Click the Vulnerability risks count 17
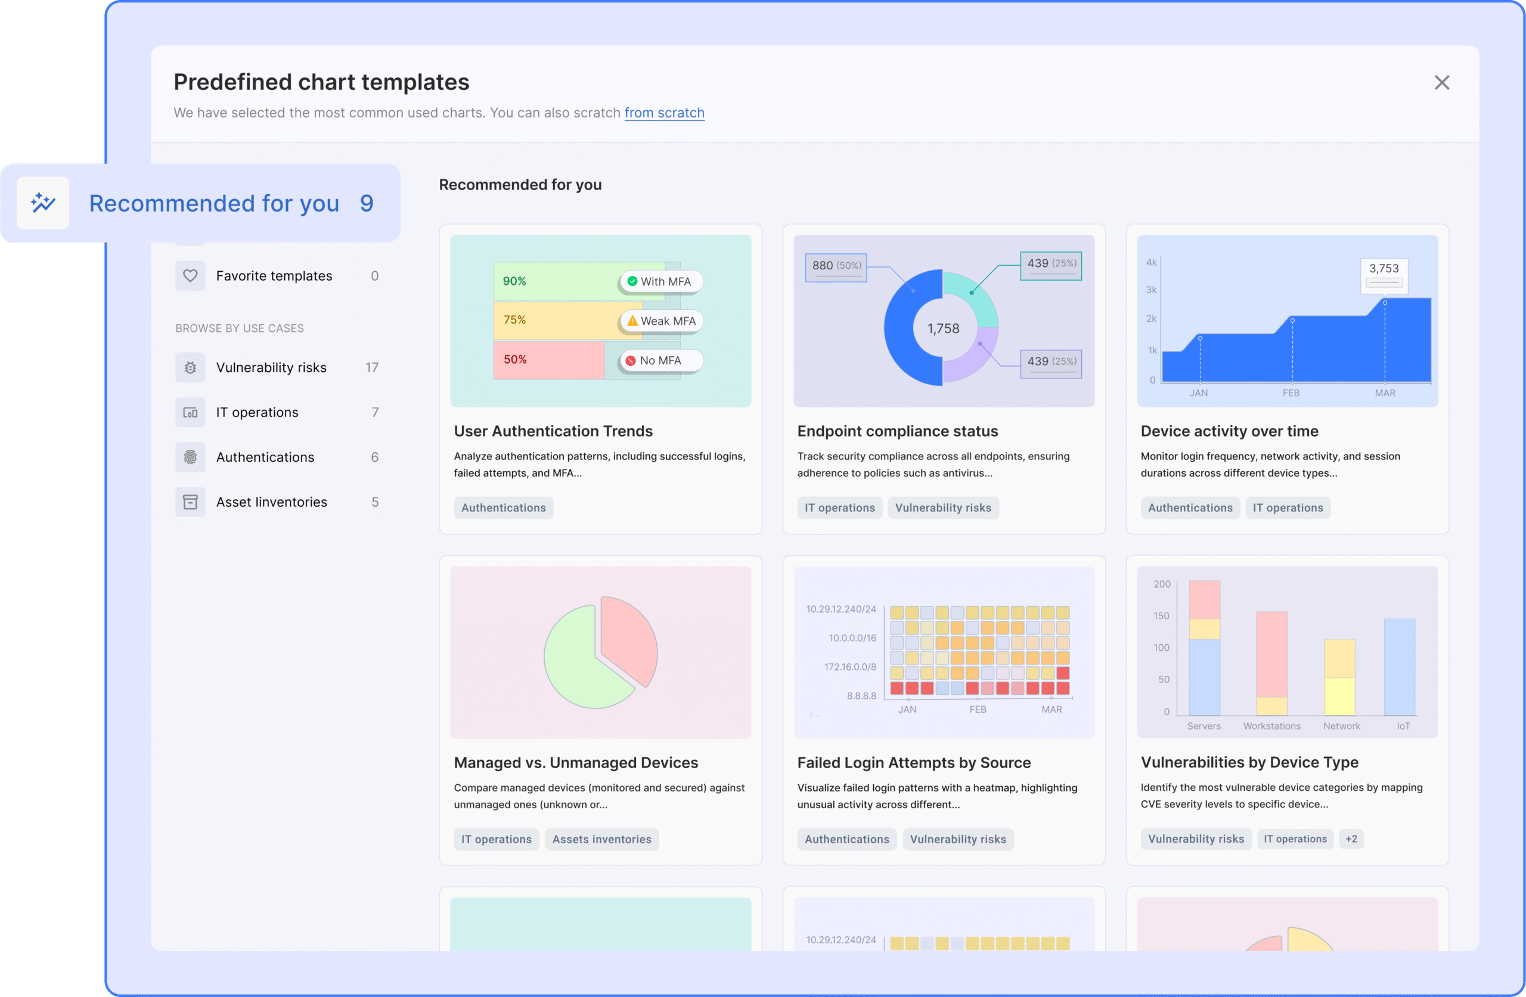 [x=372, y=367]
